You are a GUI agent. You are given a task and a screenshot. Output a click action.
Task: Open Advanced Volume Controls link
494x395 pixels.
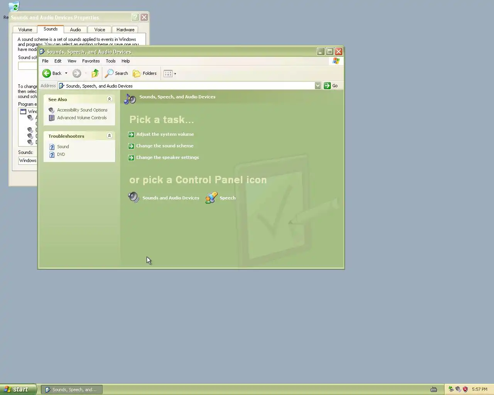point(82,118)
